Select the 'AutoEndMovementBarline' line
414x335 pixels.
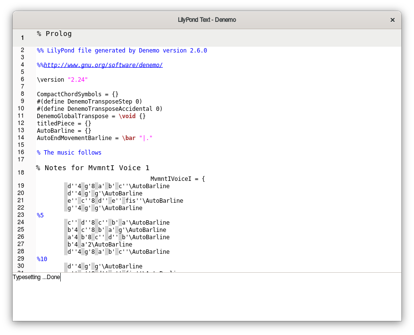(94, 138)
